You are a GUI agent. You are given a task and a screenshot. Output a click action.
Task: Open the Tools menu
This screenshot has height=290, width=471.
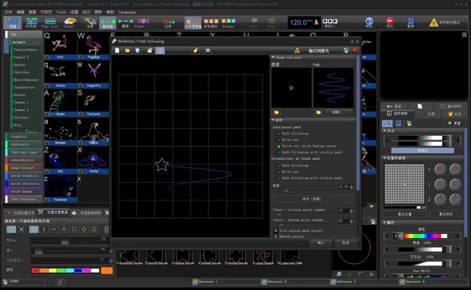click(61, 12)
